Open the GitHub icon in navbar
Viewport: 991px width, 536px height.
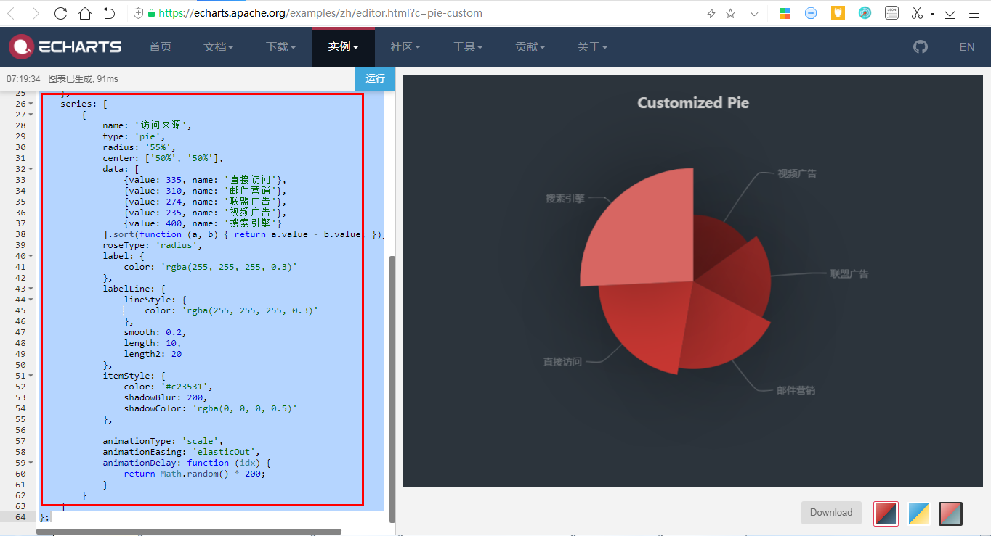pyautogui.click(x=920, y=46)
